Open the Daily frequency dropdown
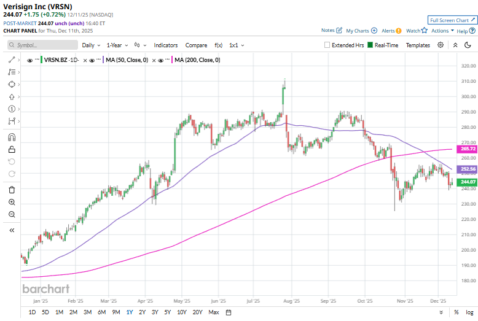 point(91,45)
